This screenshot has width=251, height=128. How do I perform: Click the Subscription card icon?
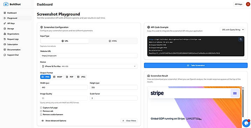[5, 45]
